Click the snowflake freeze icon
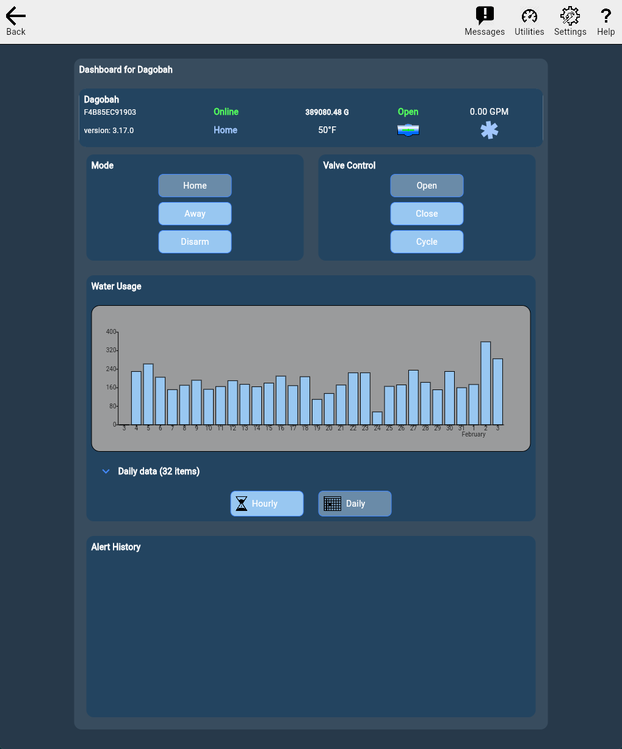Viewport: 622px width, 749px height. coord(489,130)
